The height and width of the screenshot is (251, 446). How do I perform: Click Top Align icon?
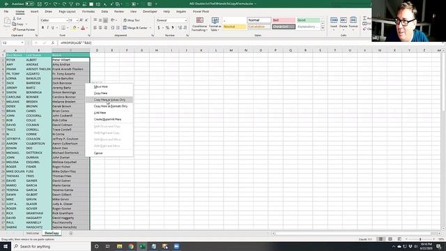95,20
